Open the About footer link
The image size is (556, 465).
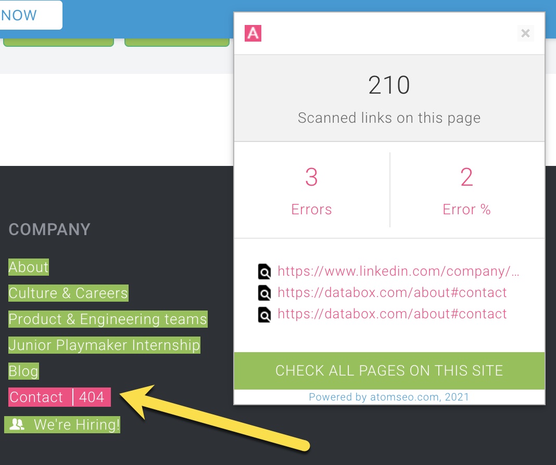point(29,267)
